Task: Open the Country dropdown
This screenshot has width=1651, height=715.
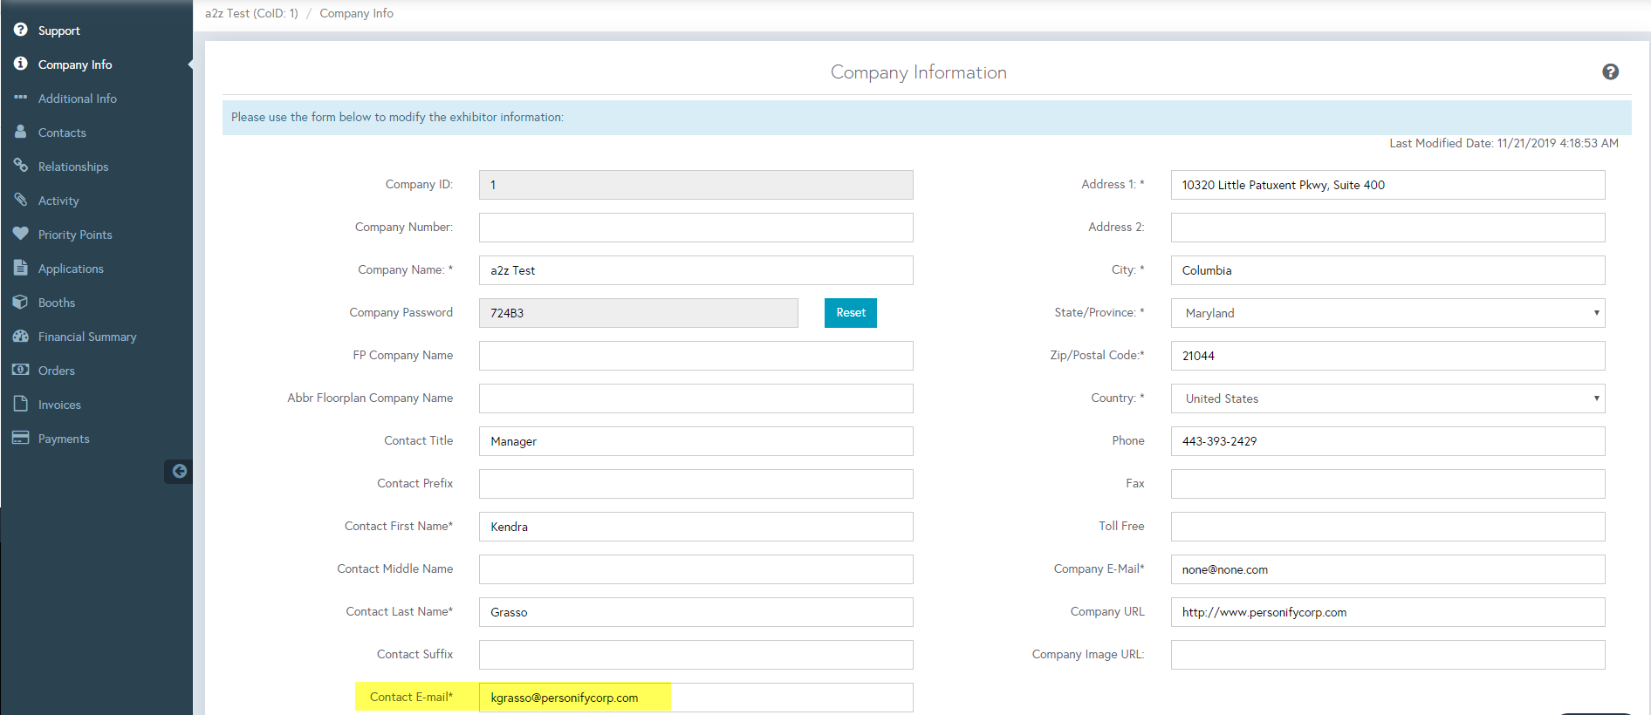Action: click(x=1387, y=398)
